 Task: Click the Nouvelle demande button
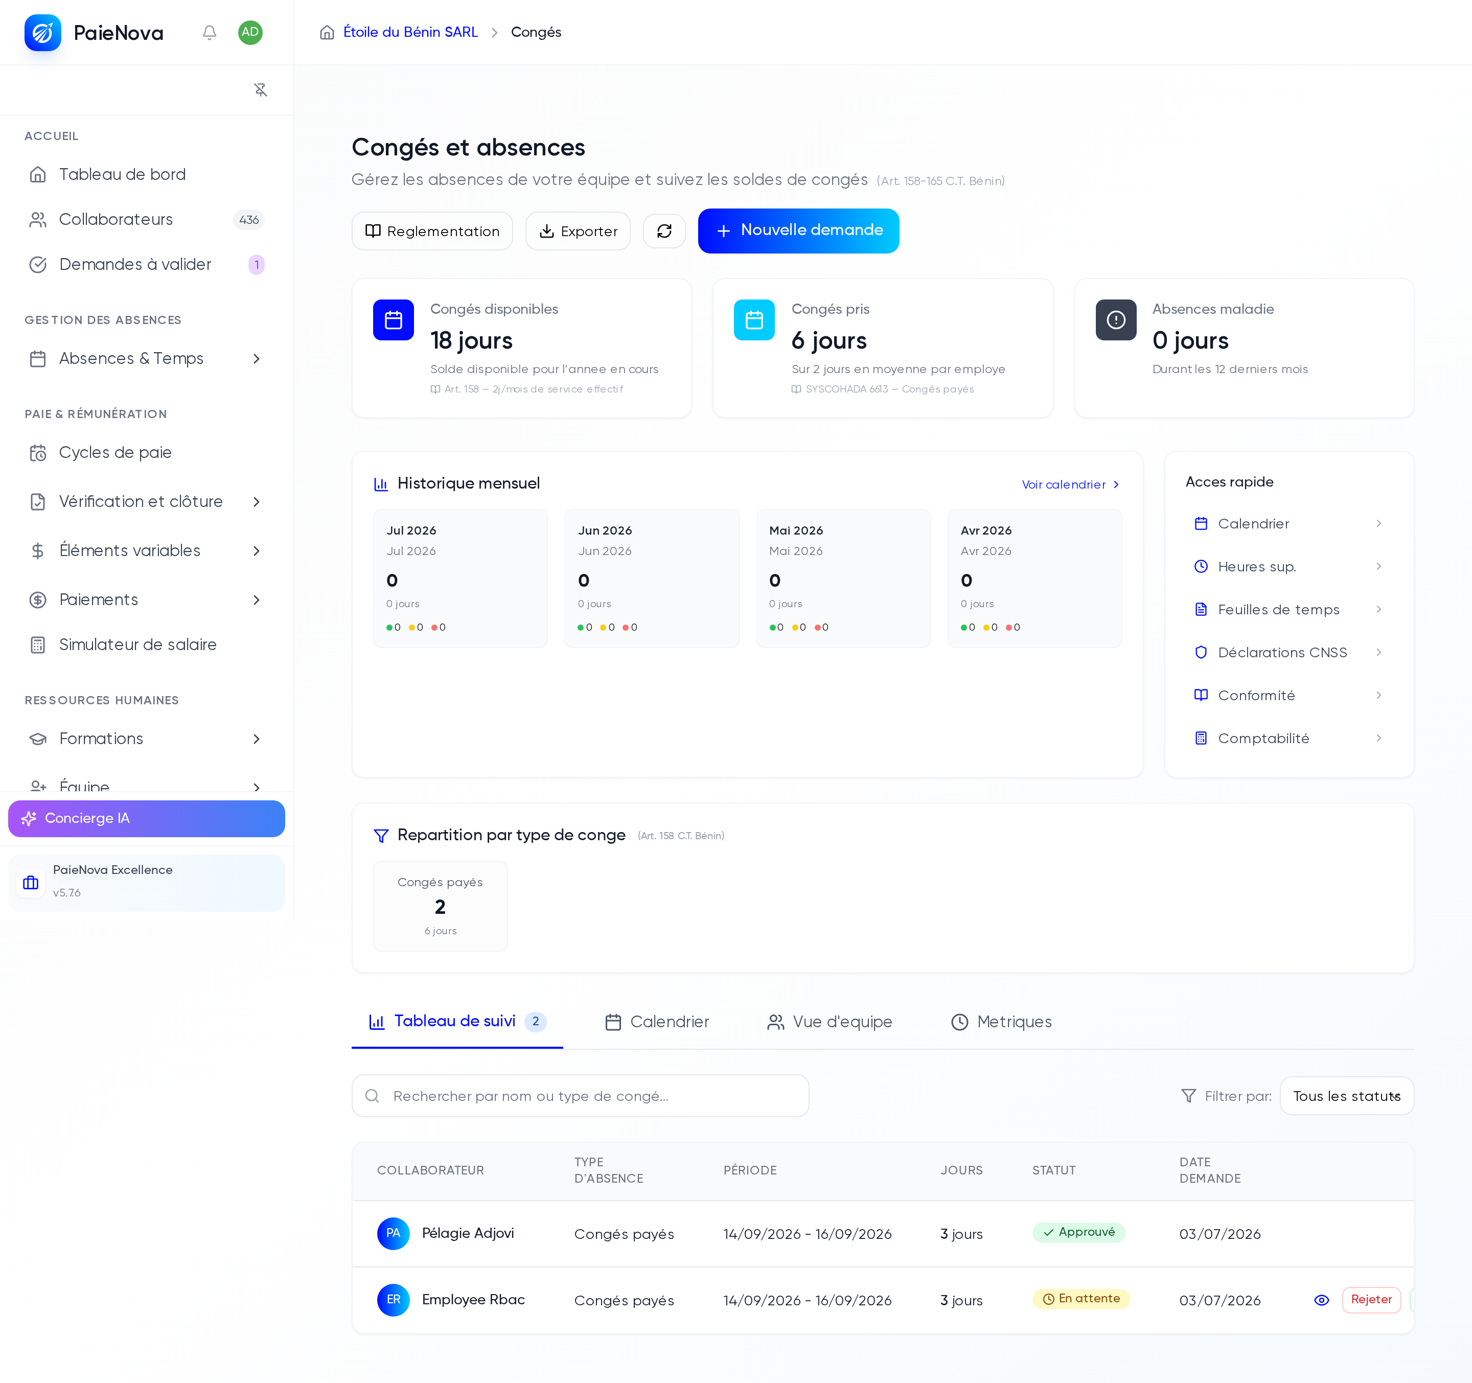[798, 231]
